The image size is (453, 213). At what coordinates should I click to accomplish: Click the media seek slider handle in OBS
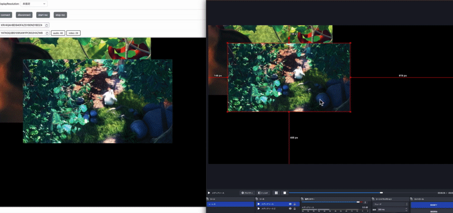[381, 193]
